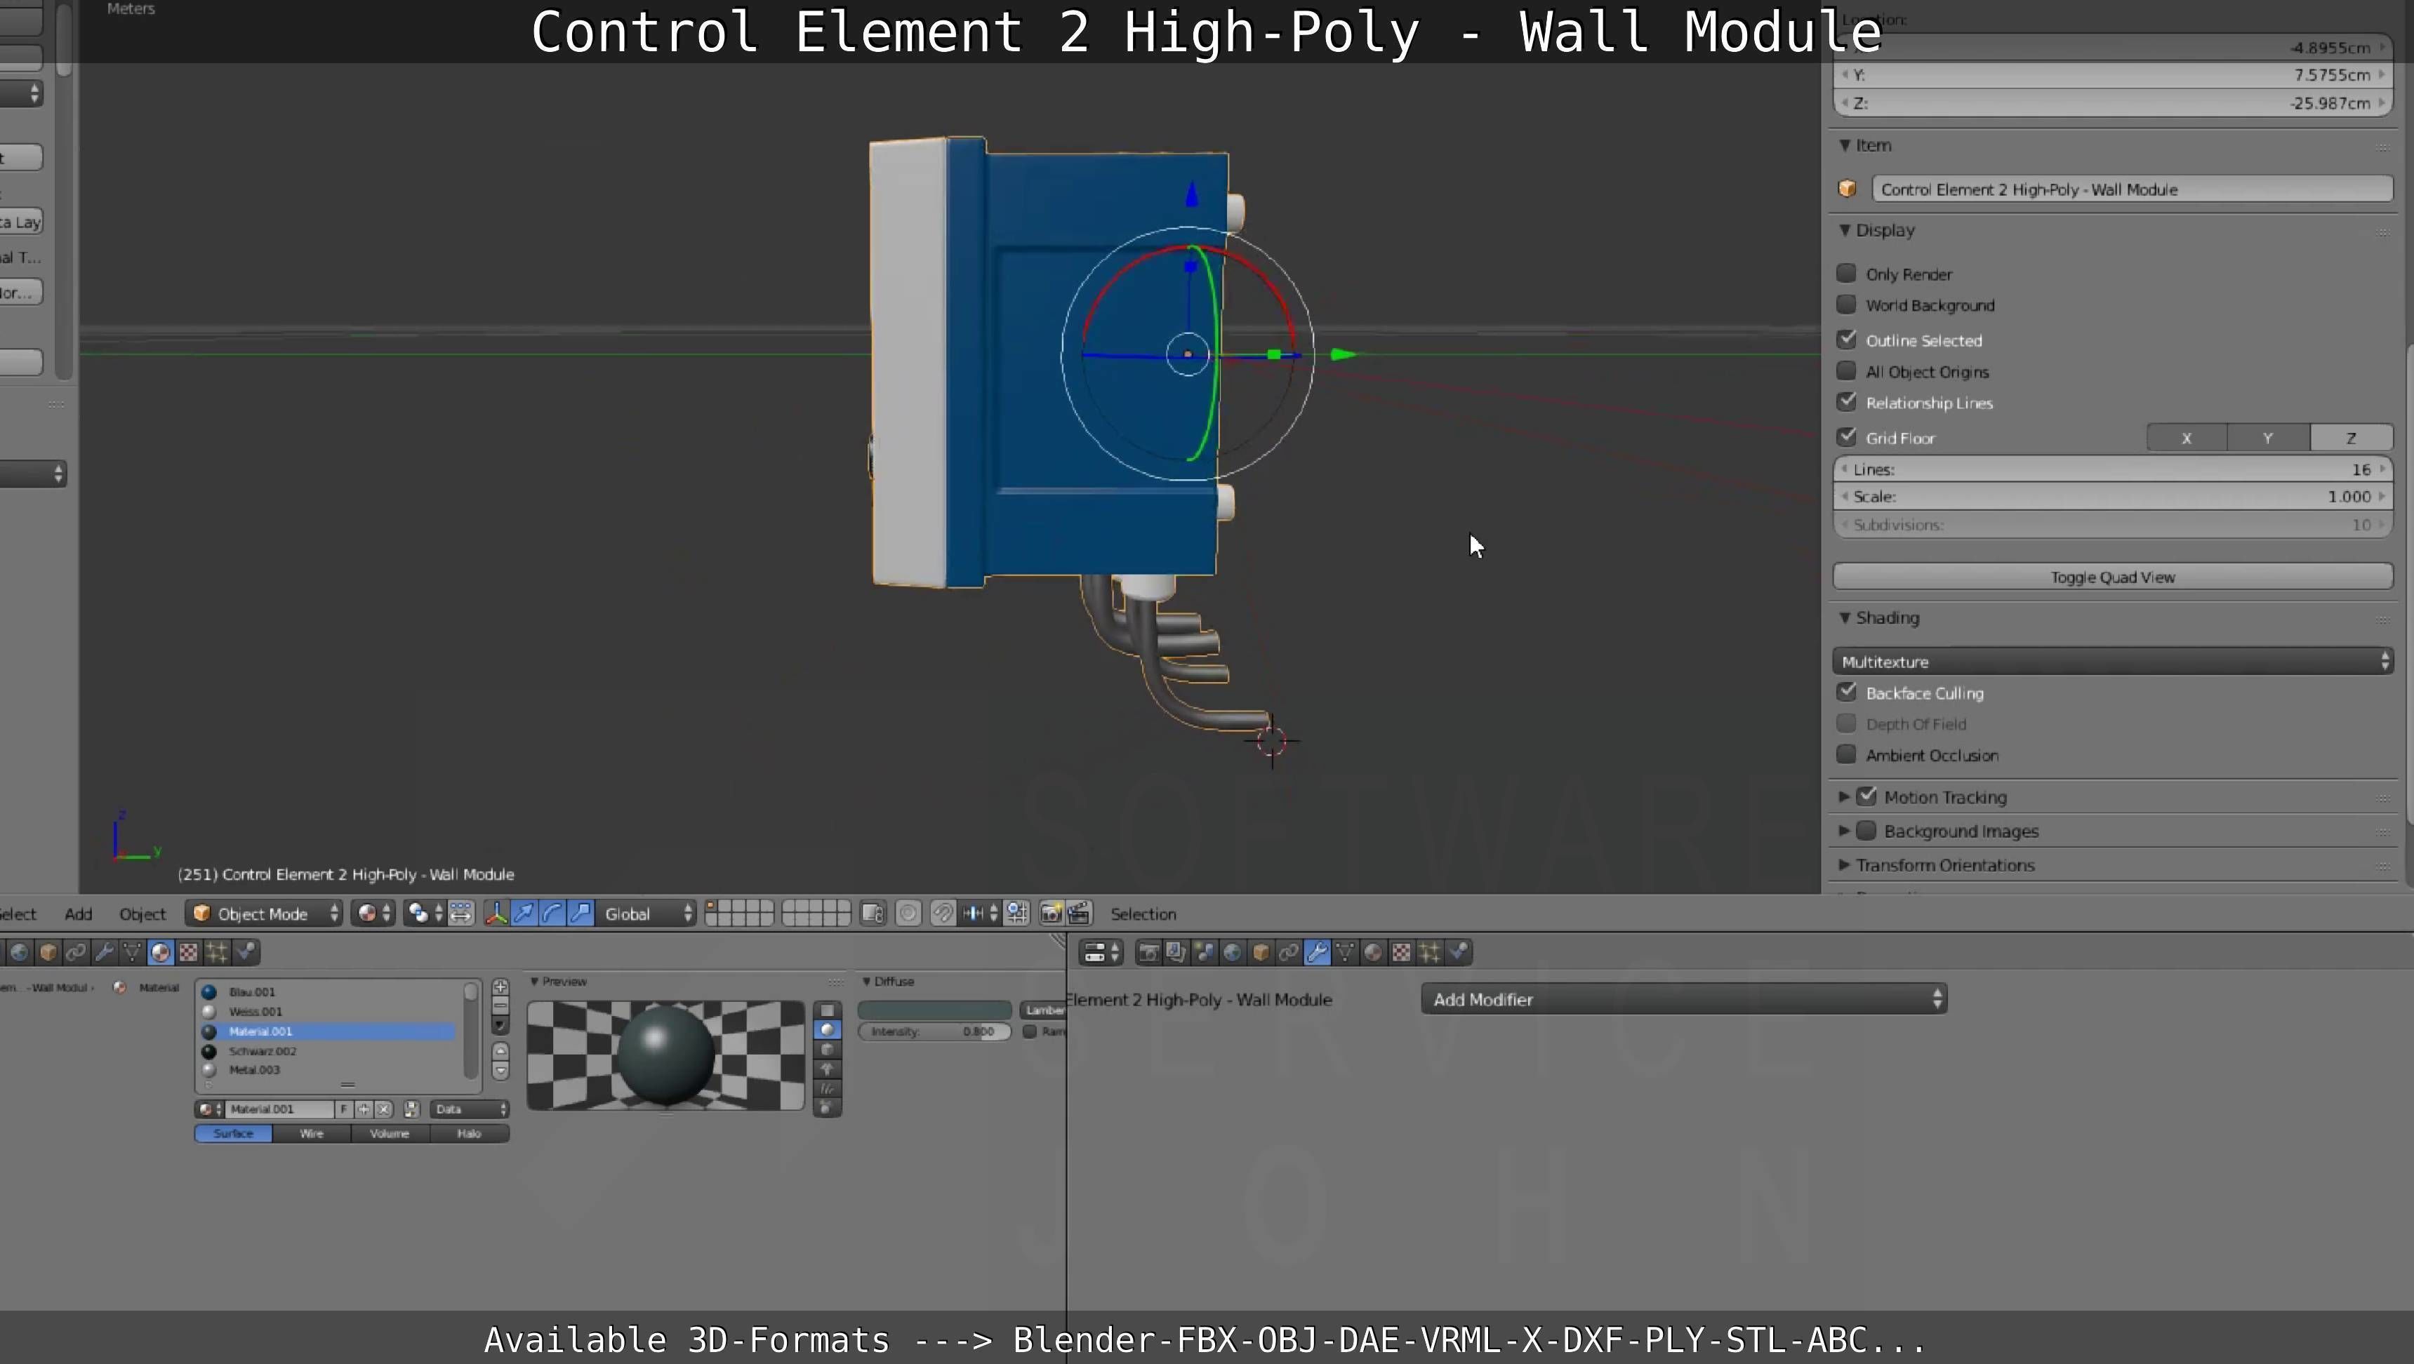Select Volume material type tab
This screenshot has width=2414, height=1364.
pos(390,1134)
